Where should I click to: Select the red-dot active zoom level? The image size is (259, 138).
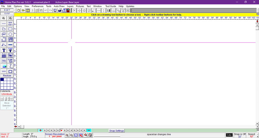tap(62, 130)
